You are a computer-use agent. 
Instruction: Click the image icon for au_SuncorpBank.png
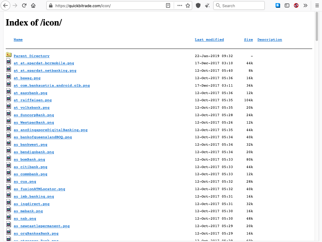click(9, 114)
